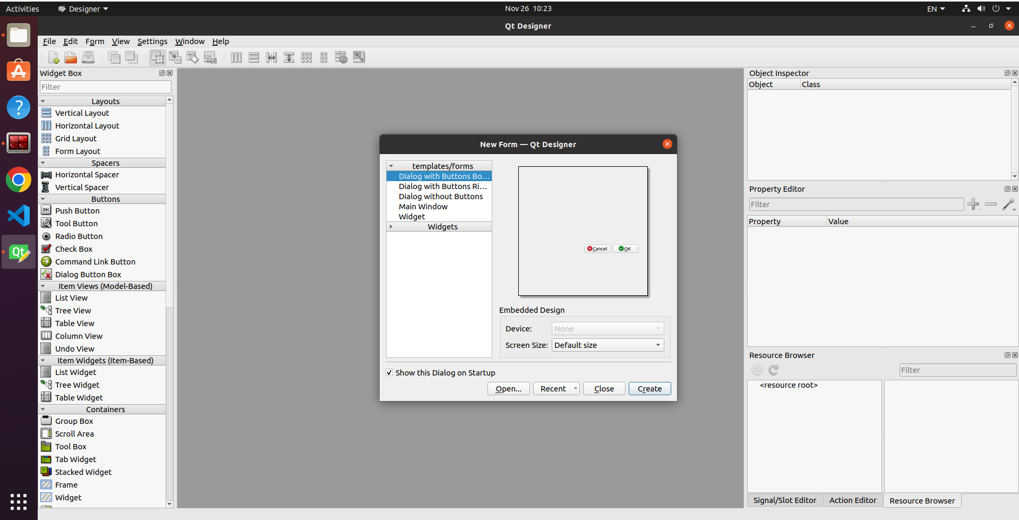This screenshot has width=1019, height=520.
Task: Switch to Edit Signals/Slots mode icon
Action: click(175, 57)
